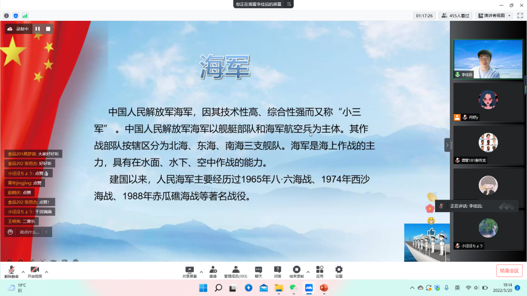开启视频摄像头

[x=35, y=269]
